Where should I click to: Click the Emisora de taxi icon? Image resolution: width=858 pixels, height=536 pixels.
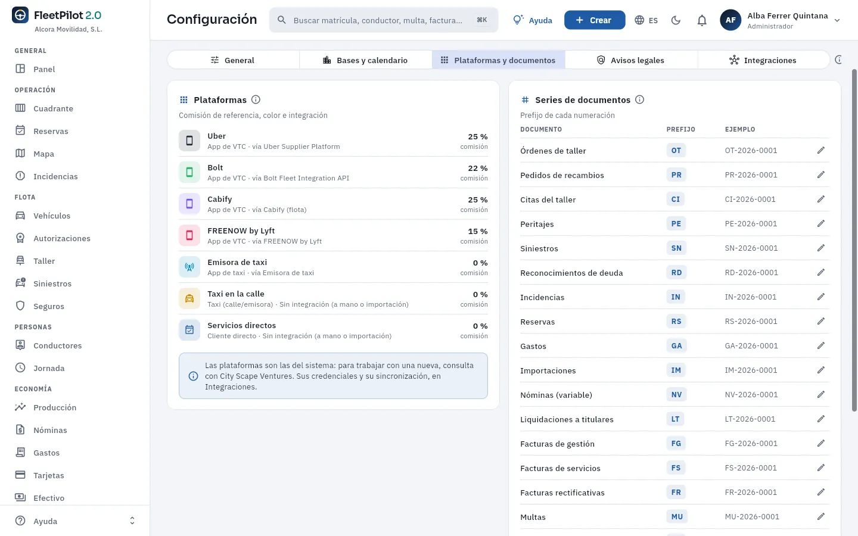(x=189, y=267)
